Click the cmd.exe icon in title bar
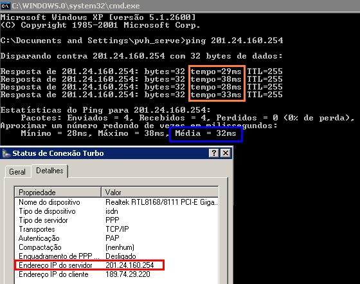Viewport: 360px width, 284px height. click(x=5, y=6)
